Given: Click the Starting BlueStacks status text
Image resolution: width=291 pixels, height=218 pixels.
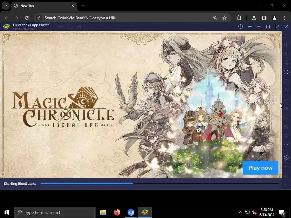Looking at the screenshot, I should [x=20, y=184].
